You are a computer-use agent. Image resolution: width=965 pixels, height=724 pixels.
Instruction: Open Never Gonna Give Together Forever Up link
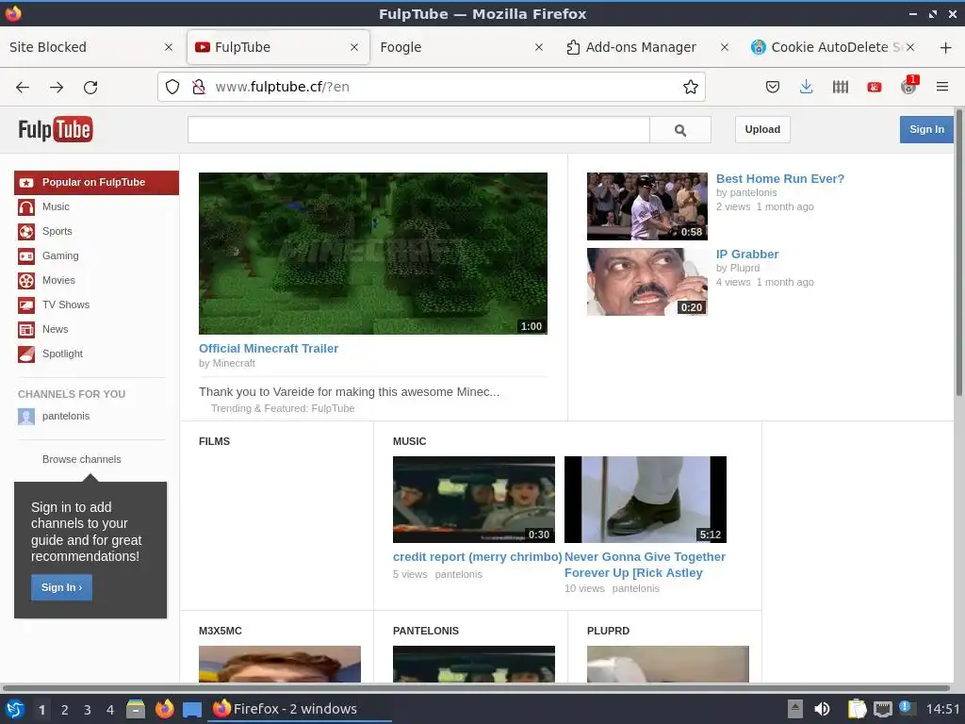[645, 566]
